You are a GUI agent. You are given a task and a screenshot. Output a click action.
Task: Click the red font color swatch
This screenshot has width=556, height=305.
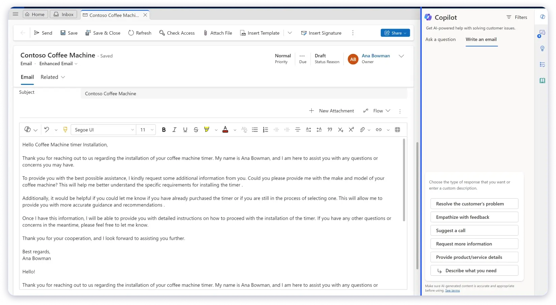pyautogui.click(x=225, y=130)
